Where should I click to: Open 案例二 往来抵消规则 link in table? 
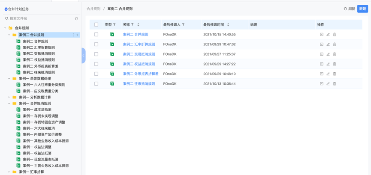pyautogui.click(x=139, y=83)
